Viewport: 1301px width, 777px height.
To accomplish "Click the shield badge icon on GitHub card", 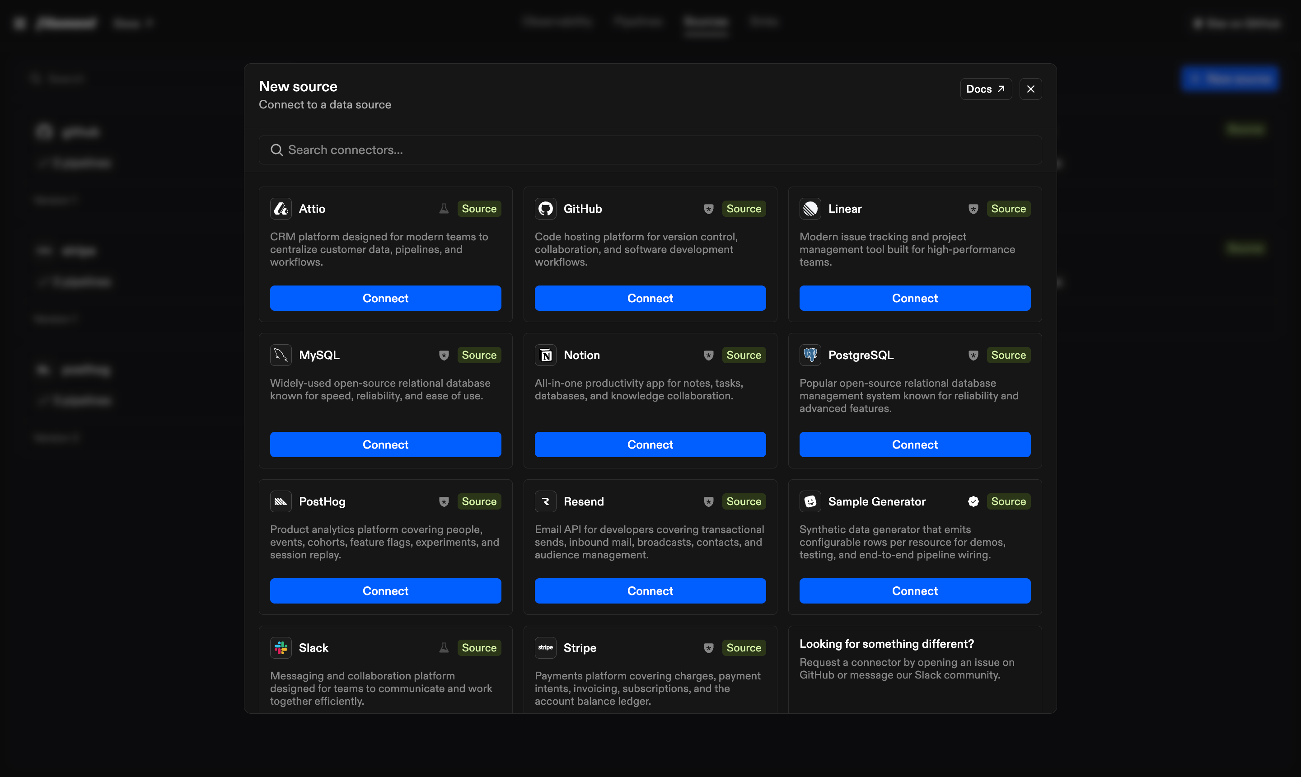I will (x=708, y=209).
